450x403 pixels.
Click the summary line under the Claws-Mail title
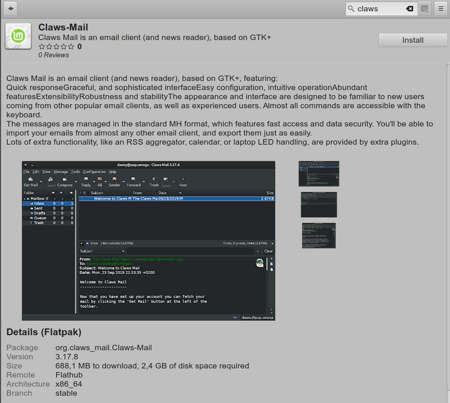(155, 38)
